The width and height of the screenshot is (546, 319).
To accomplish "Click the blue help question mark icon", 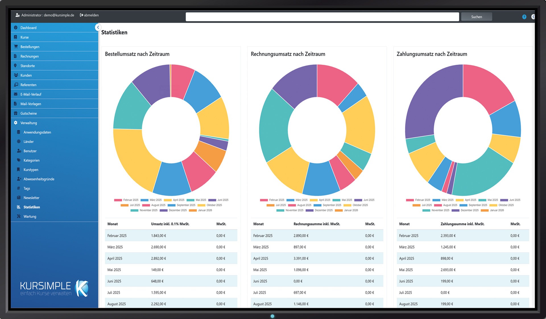I will click(524, 17).
